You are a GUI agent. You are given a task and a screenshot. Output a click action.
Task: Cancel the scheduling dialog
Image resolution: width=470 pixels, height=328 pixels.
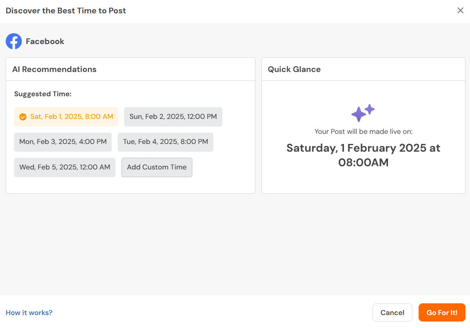click(x=392, y=313)
